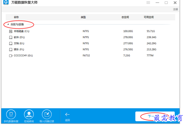Select the 娱乐 (F:\) drive icon
185x126 pixels.
(x=11, y=50)
